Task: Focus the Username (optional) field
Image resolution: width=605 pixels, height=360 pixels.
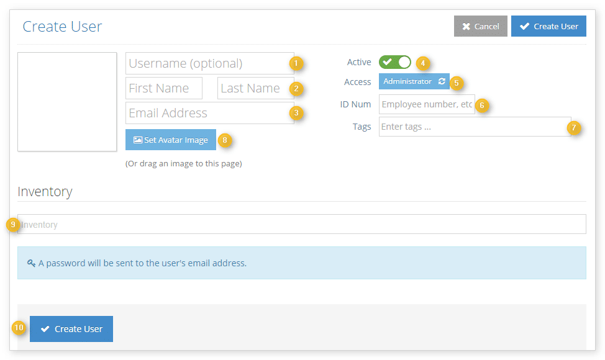Action: (210, 63)
